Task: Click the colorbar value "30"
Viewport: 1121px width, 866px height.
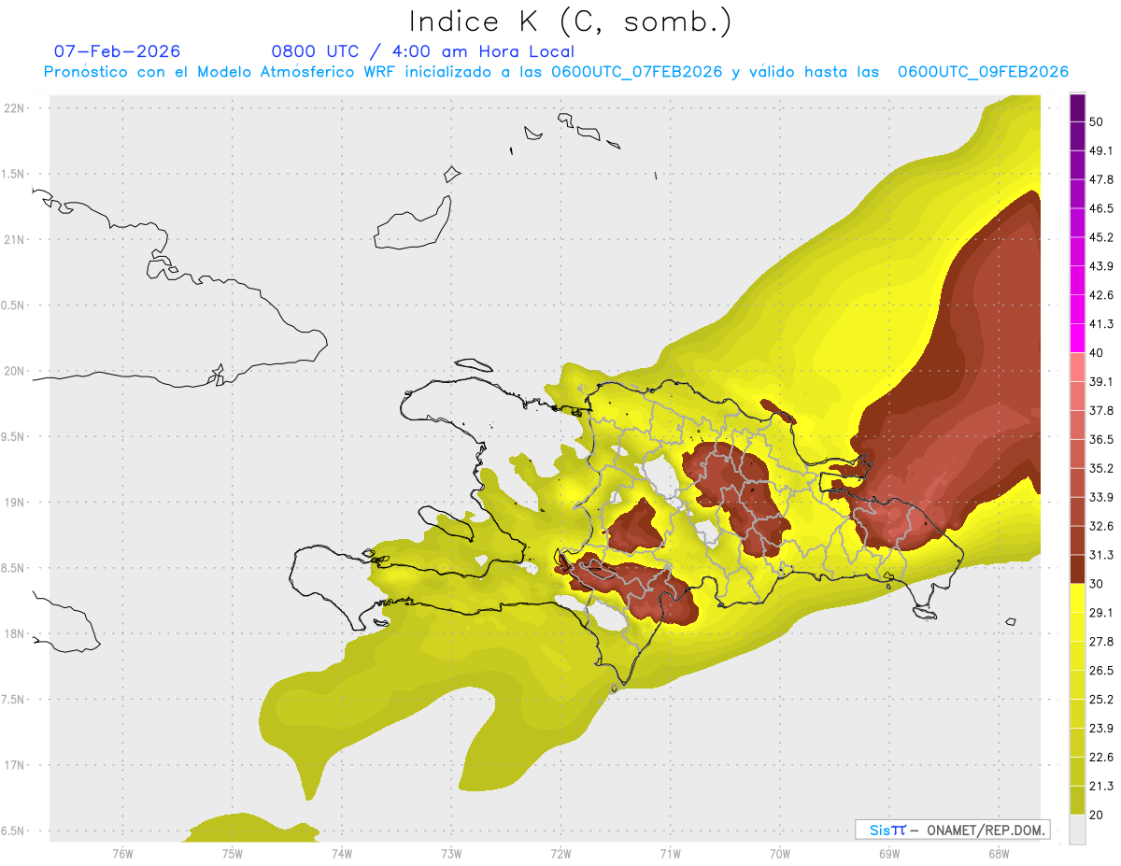Action: tap(1097, 584)
